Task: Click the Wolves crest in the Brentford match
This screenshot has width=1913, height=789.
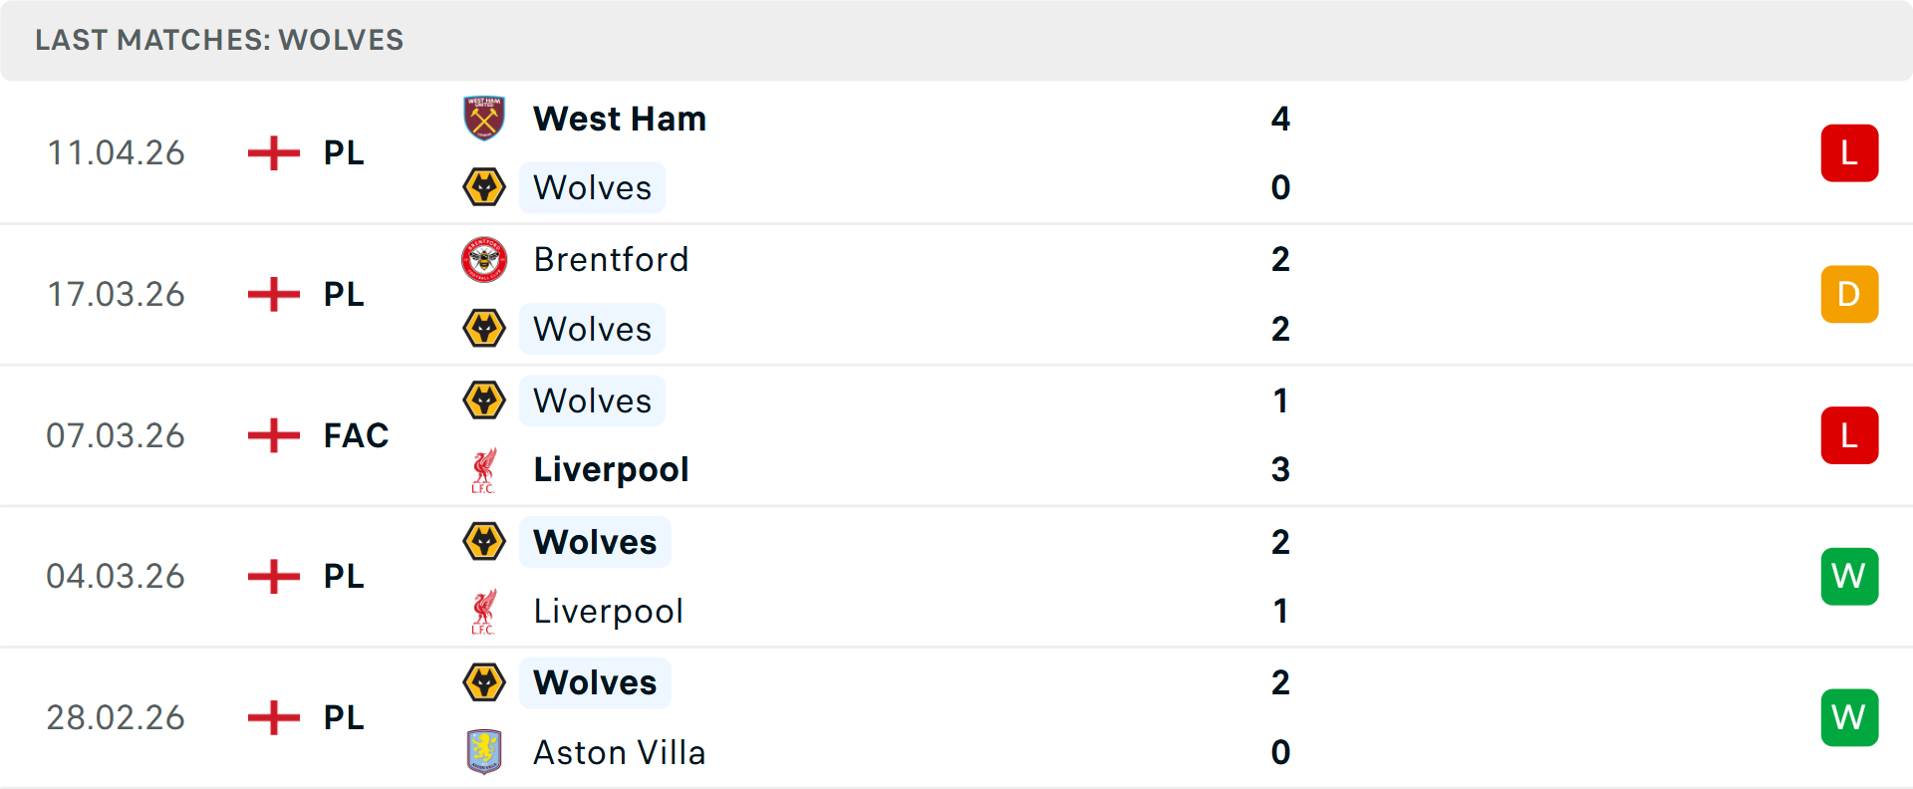Action: tap(484, 329)
